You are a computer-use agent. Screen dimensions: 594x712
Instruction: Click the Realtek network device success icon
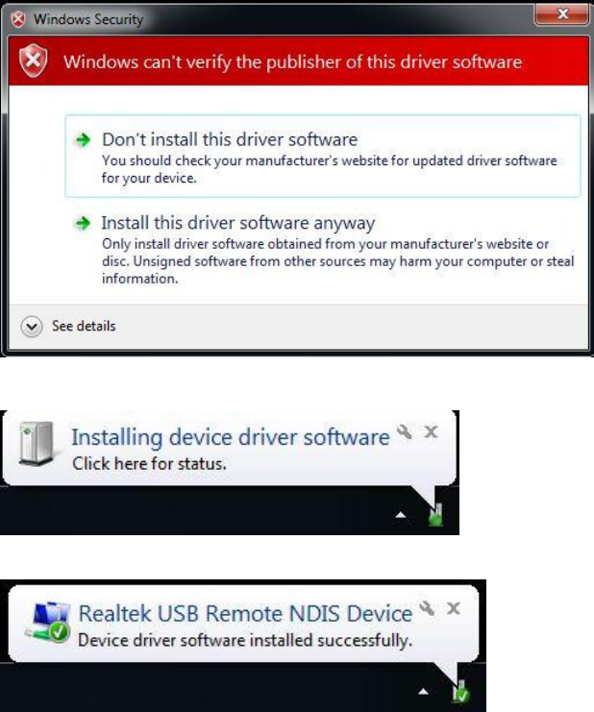(48, 621)
